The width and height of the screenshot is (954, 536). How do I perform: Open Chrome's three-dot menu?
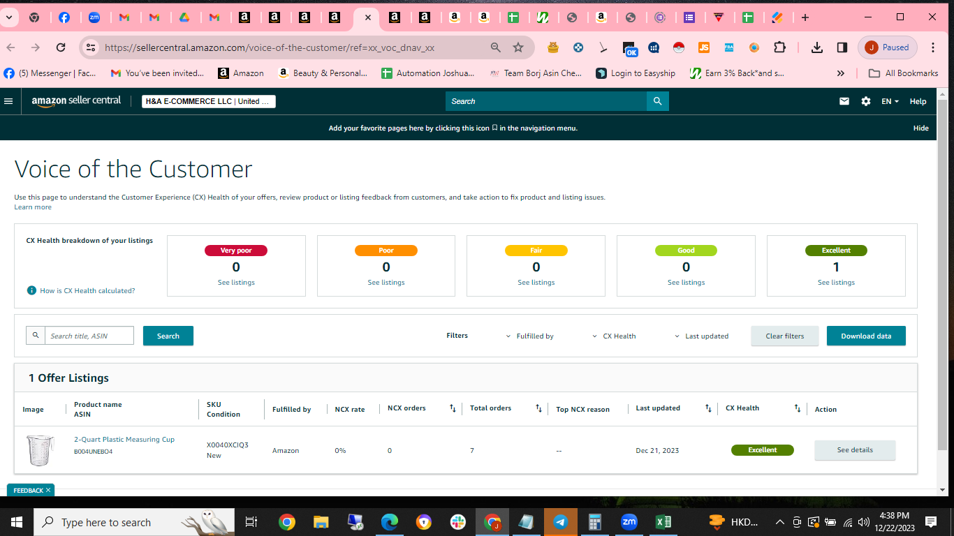coord(933,47)
